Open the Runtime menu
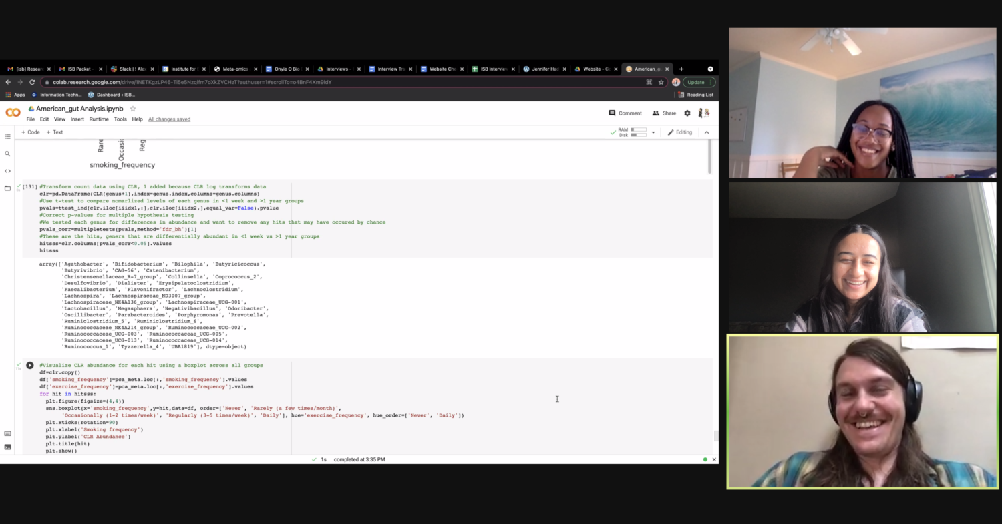1002x524 pixels. tap(99, 119)
